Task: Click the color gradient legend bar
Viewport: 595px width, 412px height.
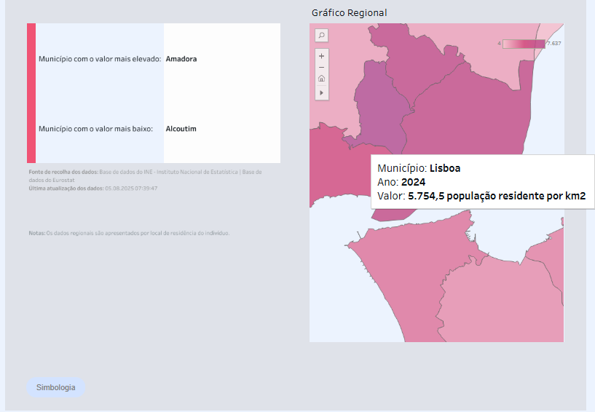Action: (523, 44)
